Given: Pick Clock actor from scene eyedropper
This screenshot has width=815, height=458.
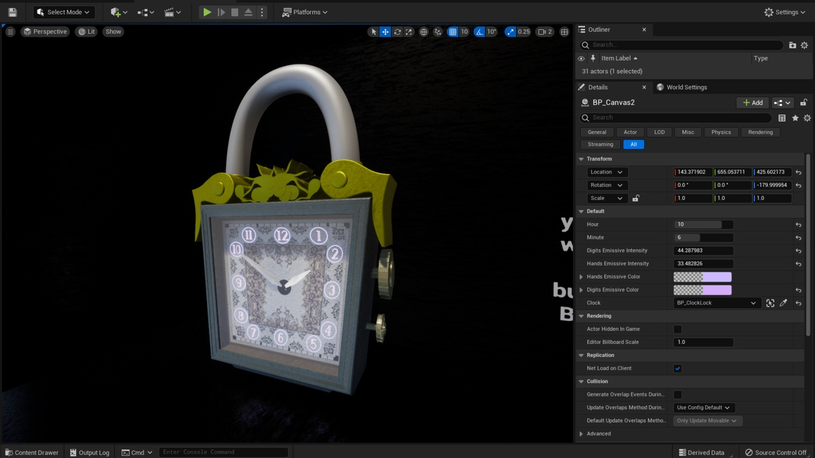Looking at the screenshot, I should coord(784,303).
